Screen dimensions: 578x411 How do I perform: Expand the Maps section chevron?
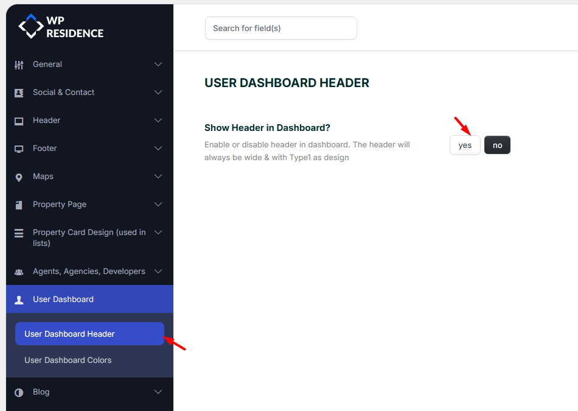(x=158, y=177)
